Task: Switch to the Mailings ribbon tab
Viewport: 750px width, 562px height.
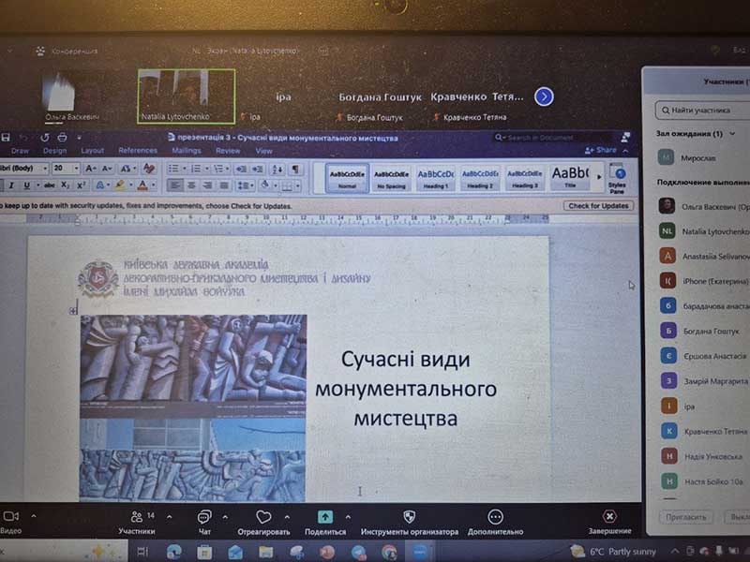Action: pyautogui.click(x=186, y=151)
